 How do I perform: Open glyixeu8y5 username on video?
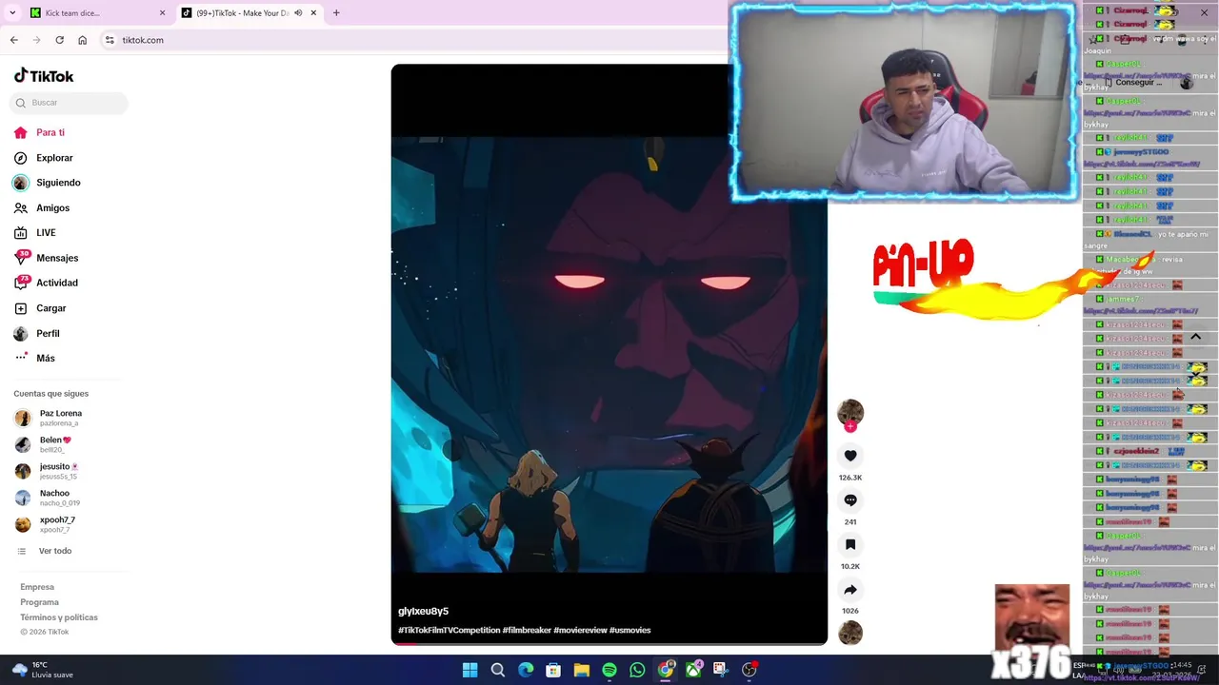423,611
